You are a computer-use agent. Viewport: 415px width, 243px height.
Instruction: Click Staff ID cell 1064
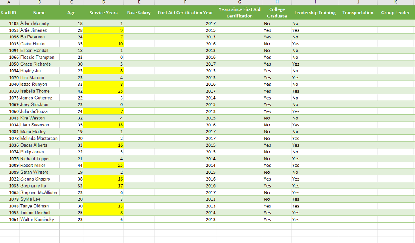coord(10,220)
